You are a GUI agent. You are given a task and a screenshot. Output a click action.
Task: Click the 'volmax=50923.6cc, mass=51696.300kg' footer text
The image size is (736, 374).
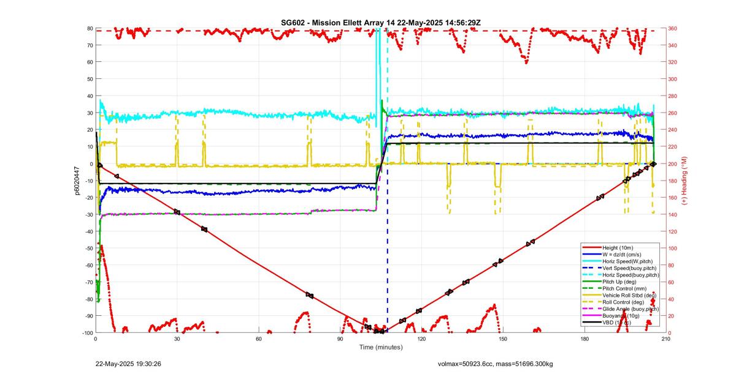click(495, 364)
